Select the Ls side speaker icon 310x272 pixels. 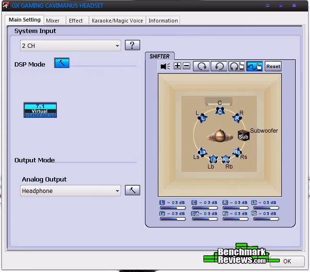coord(202,152)
